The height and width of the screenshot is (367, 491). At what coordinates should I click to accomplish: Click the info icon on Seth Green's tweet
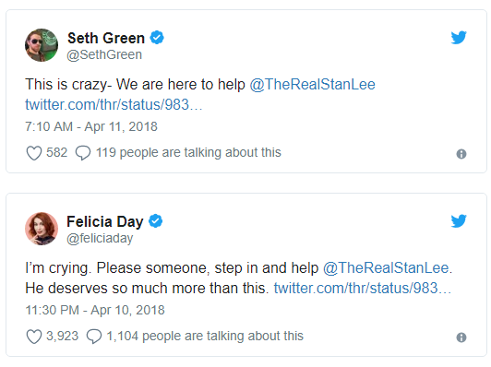[x=461, y=154]
